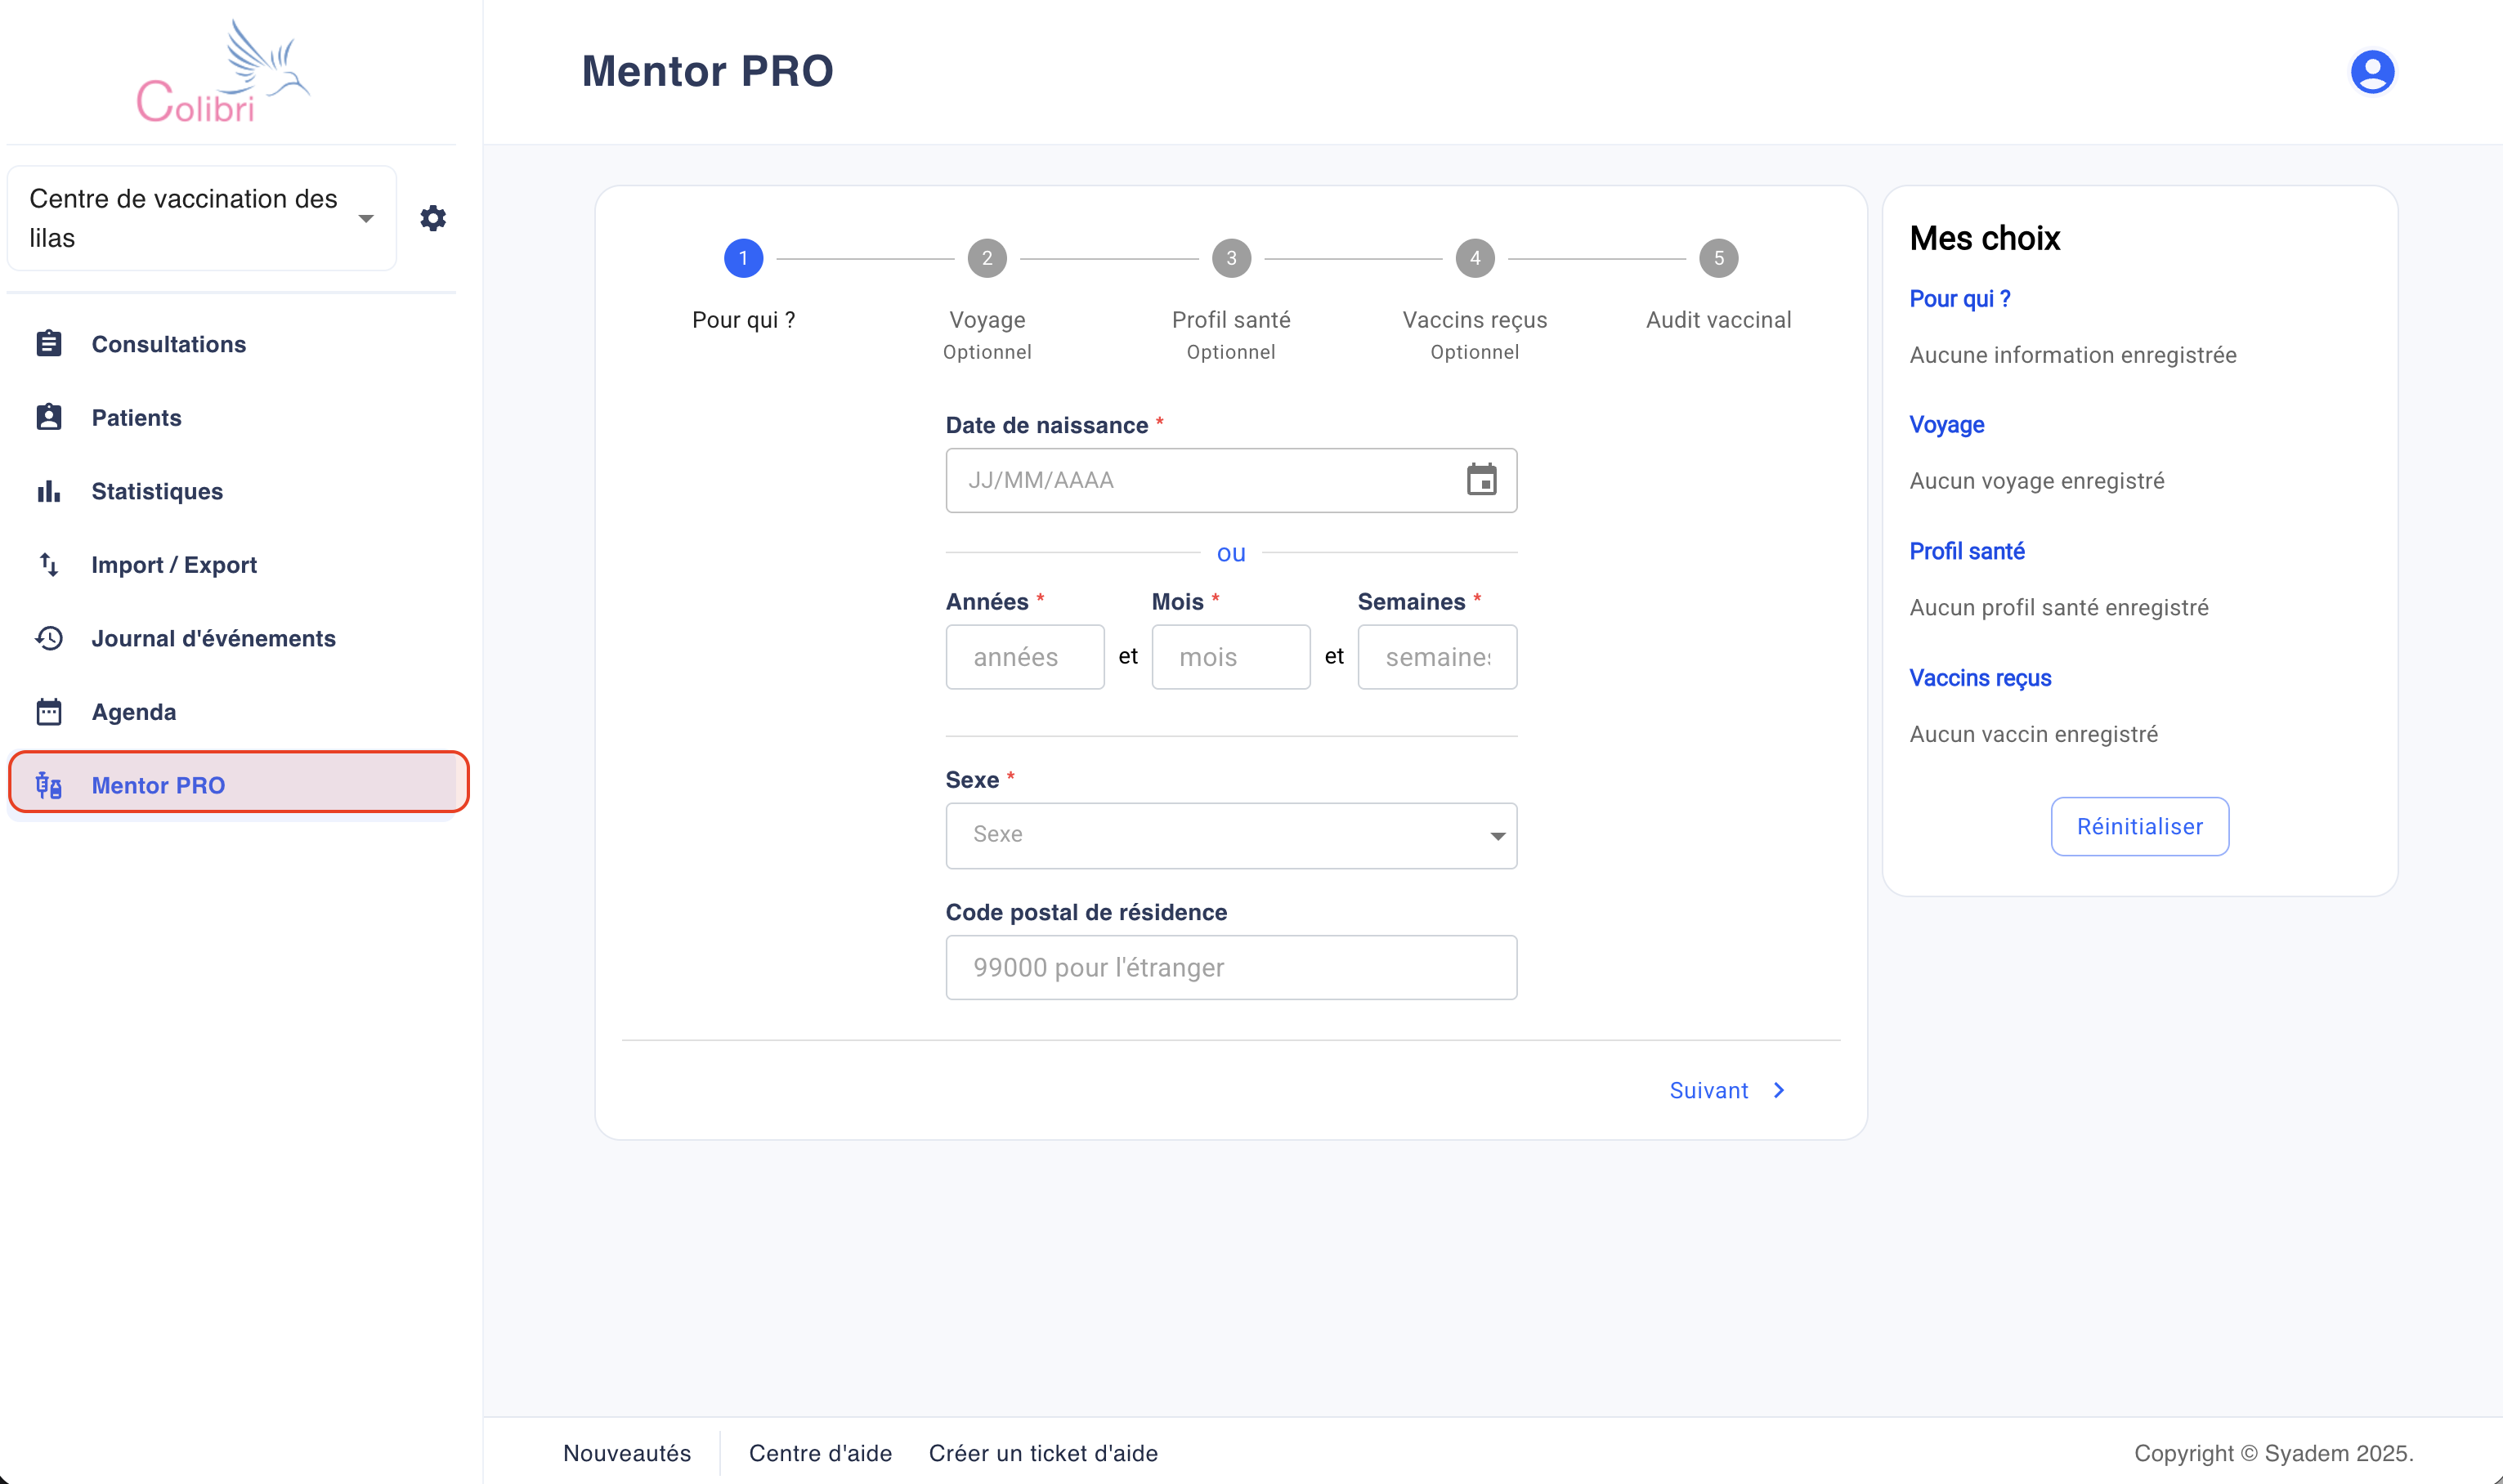Click Créer un ticket d'aide link

point(1043,1453)
